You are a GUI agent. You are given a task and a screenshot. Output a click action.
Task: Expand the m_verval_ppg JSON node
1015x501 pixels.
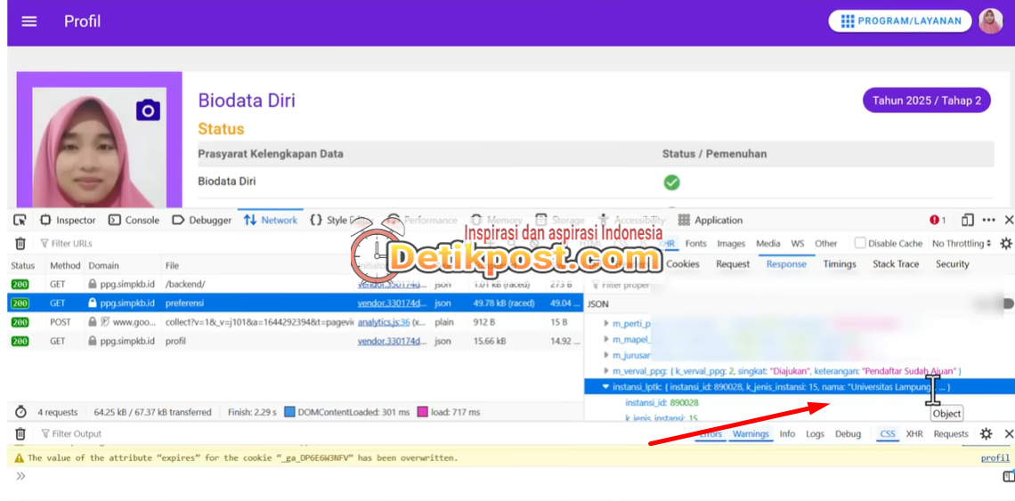606,371
